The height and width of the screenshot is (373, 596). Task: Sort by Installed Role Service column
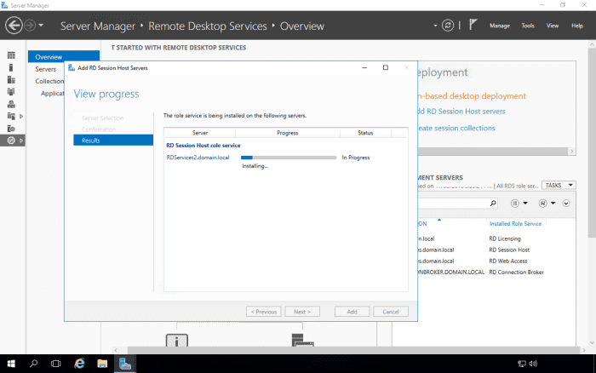click(515, 224)
